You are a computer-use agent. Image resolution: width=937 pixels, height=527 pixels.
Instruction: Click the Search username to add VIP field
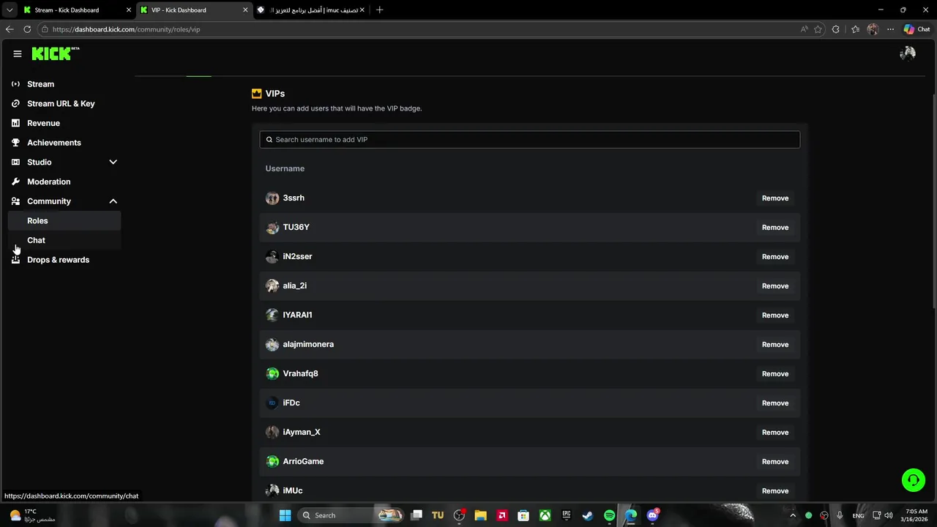(530, 140)
